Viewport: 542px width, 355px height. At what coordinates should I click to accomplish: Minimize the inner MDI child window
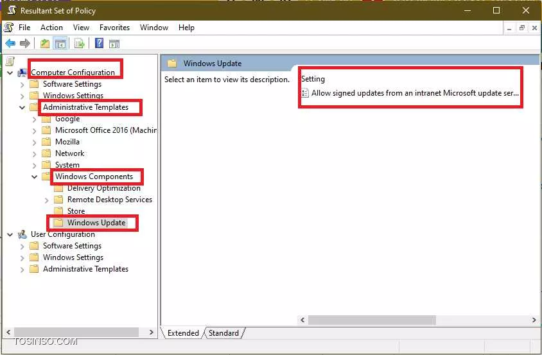509,28
